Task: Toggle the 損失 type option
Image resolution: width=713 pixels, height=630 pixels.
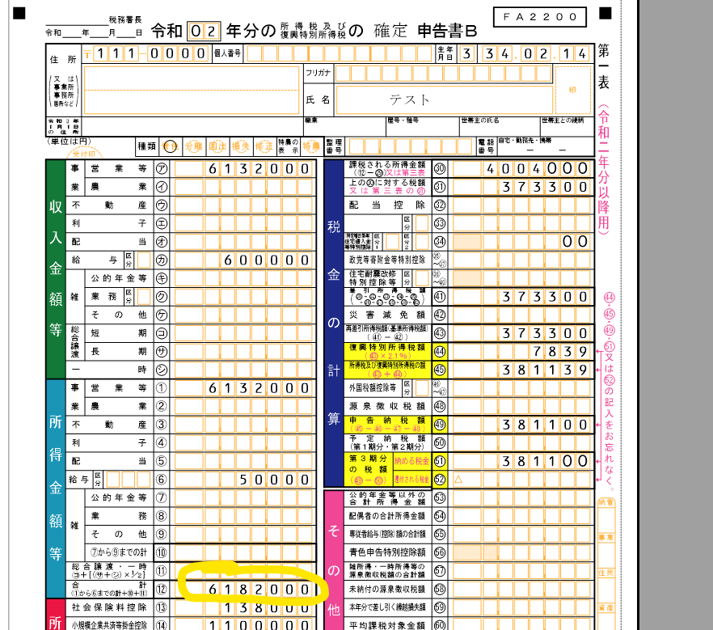Action: [240, 146]
